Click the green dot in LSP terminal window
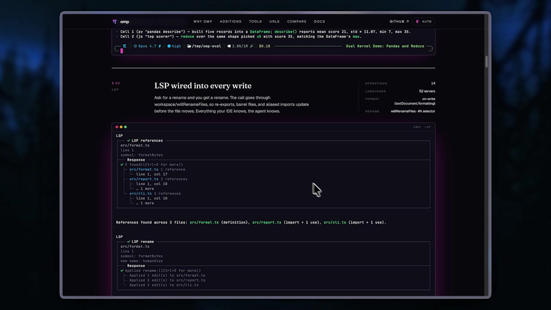 point(125,127)
